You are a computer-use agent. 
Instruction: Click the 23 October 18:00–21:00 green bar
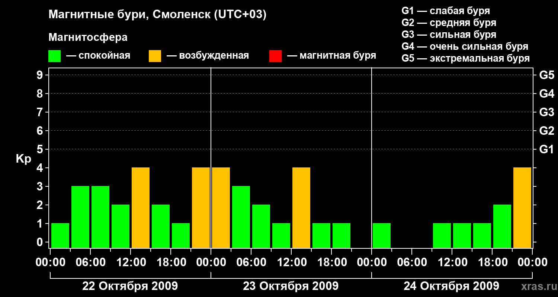coord(341,235)
